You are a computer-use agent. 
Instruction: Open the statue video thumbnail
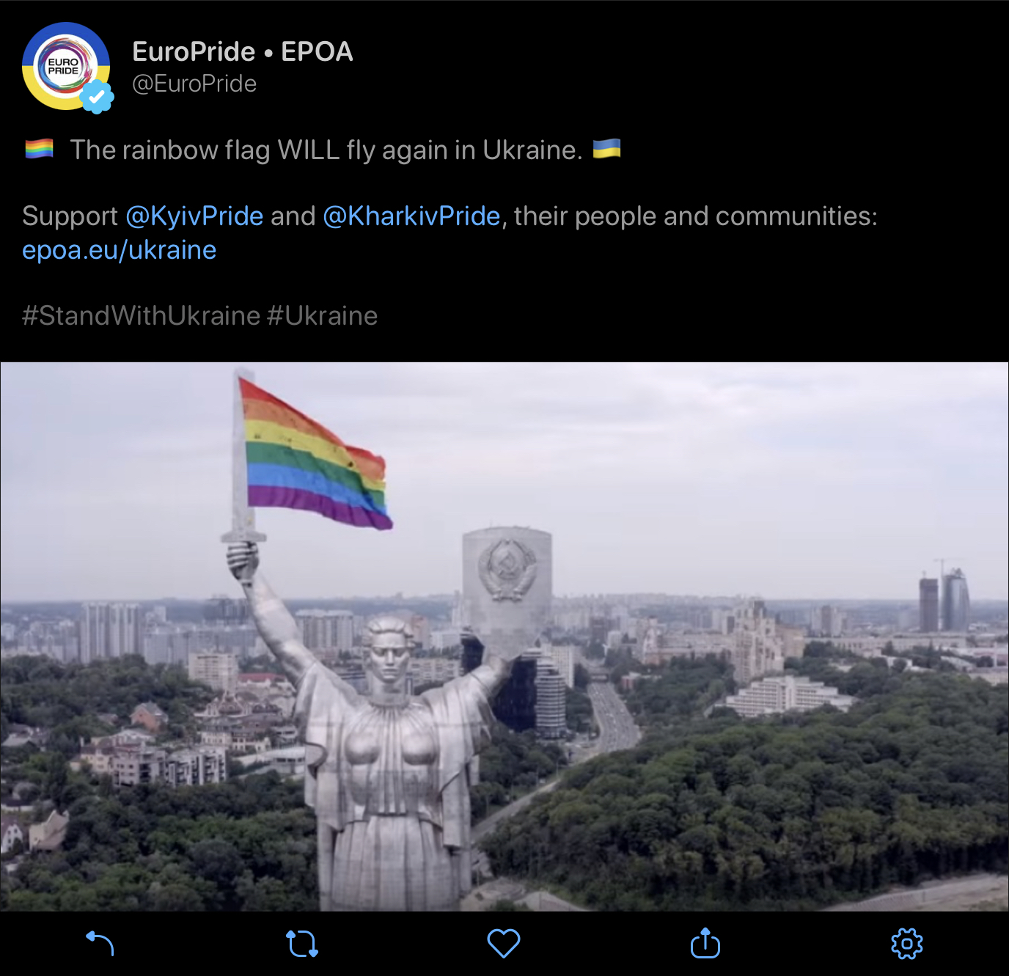tap(504, 636)
